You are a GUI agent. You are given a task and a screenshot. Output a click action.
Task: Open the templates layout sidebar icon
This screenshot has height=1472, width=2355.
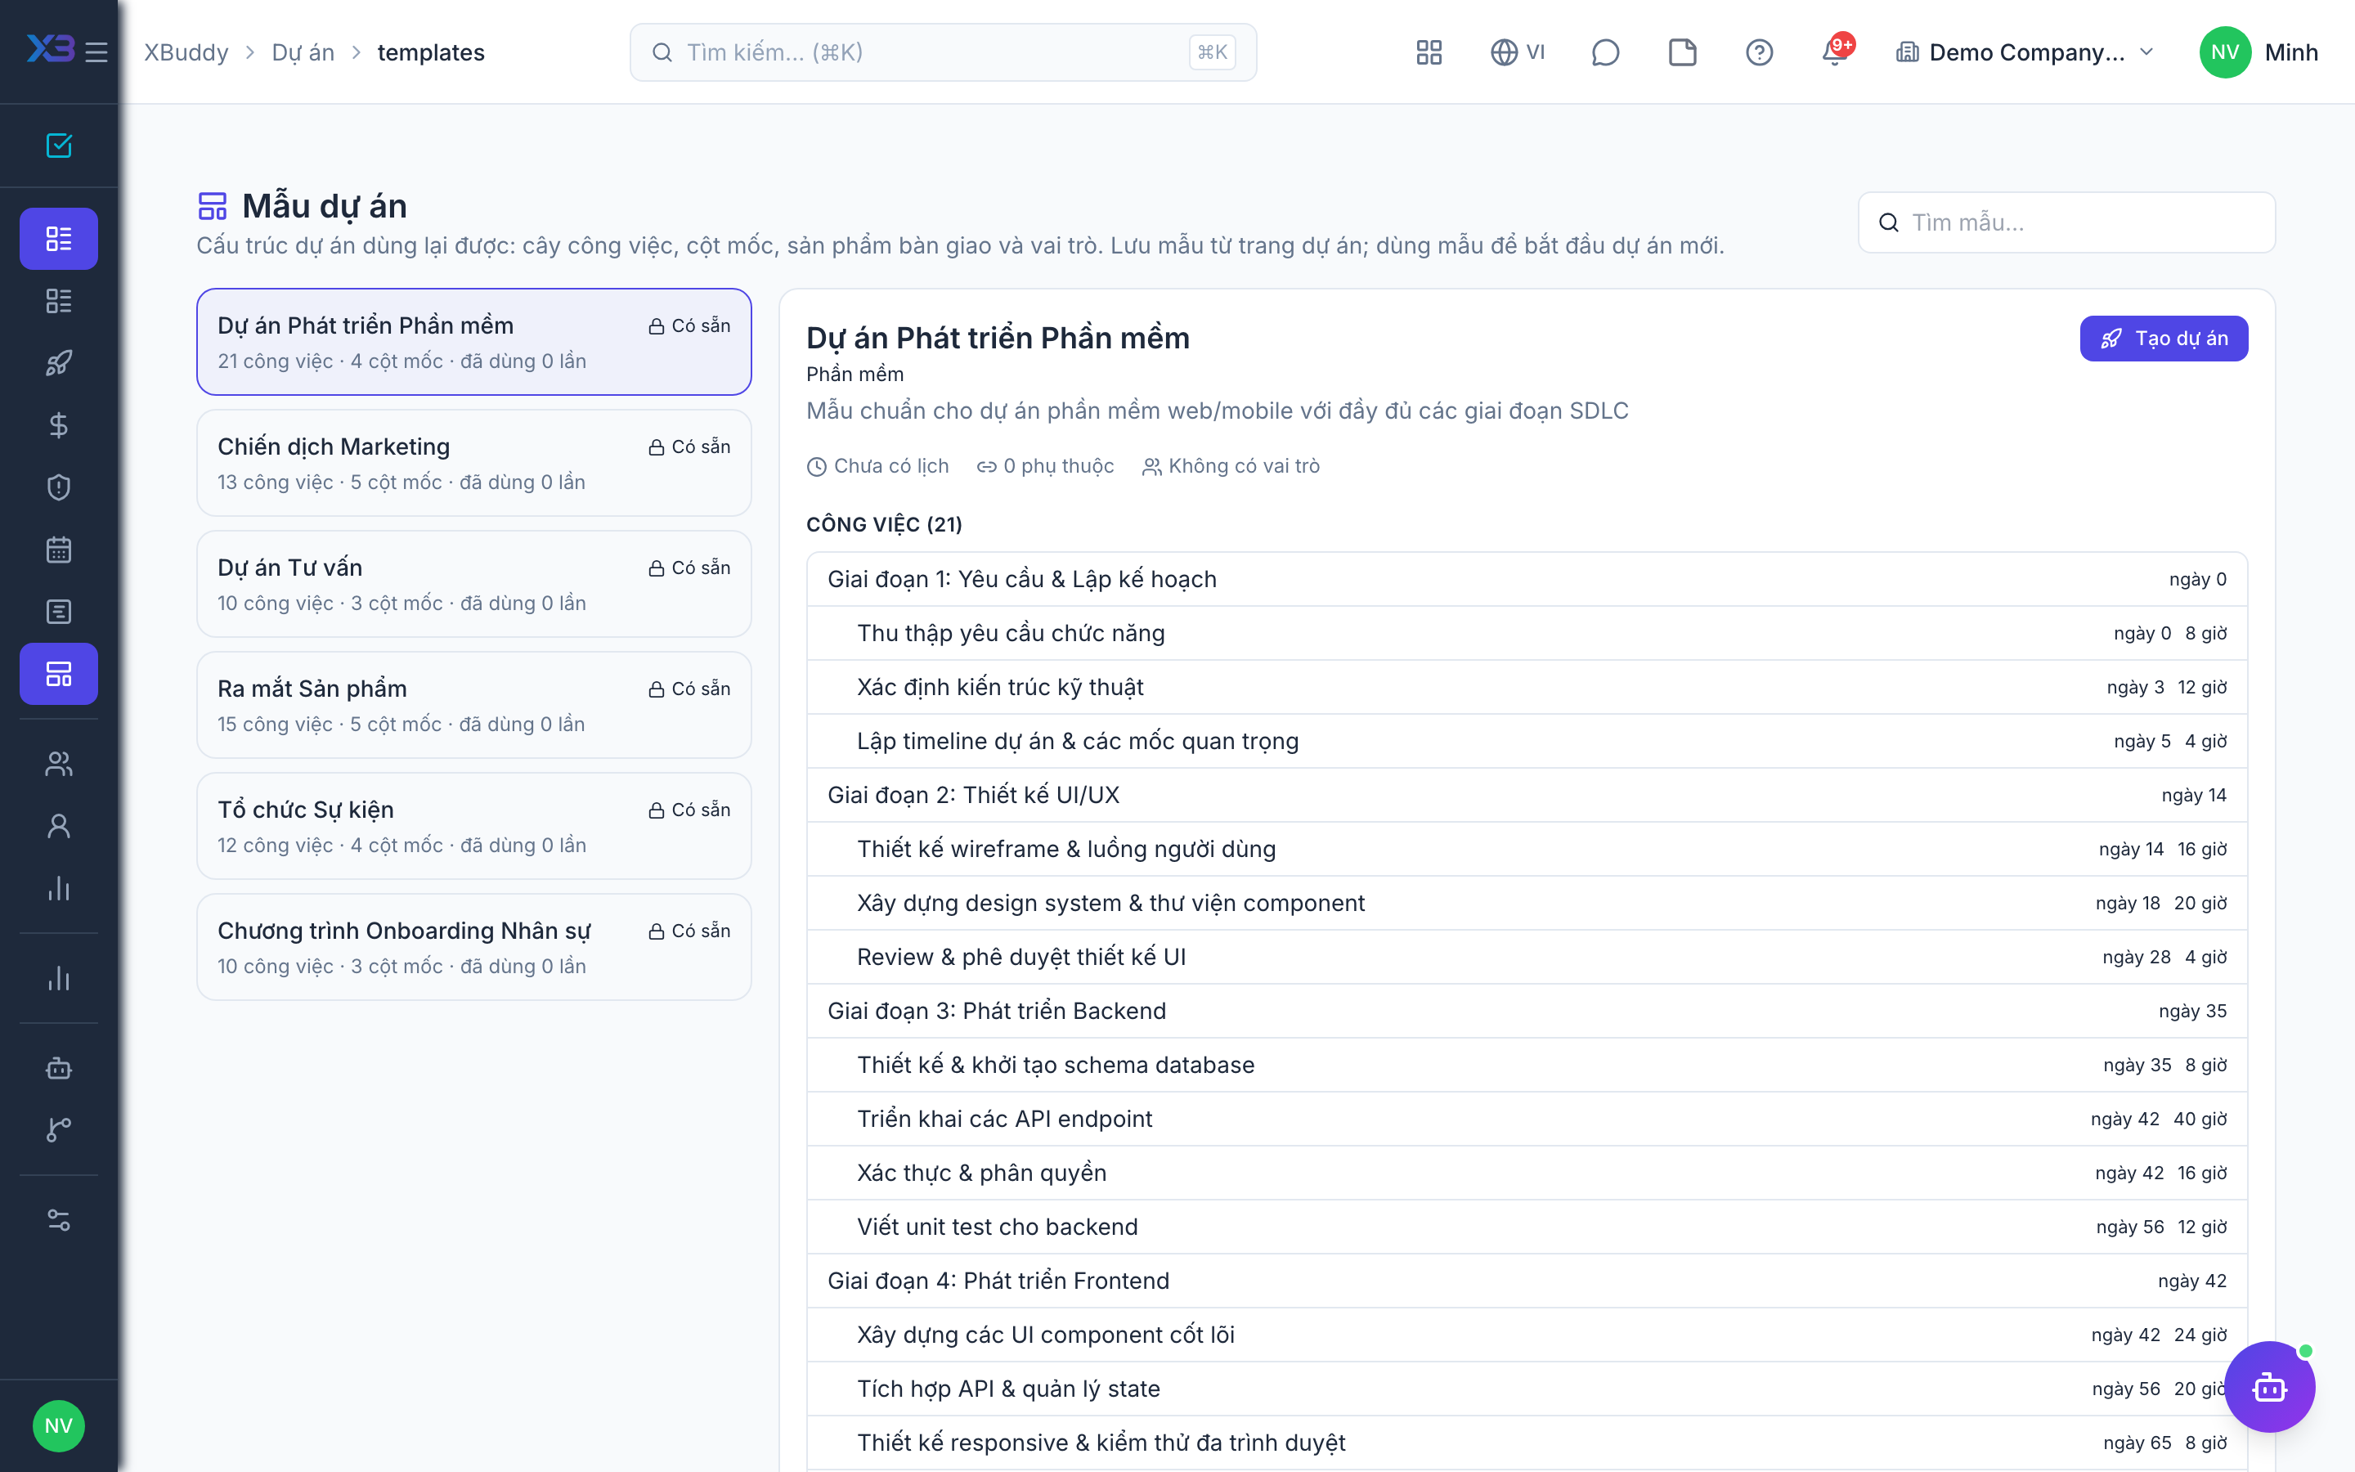click(x=58, y=674)
